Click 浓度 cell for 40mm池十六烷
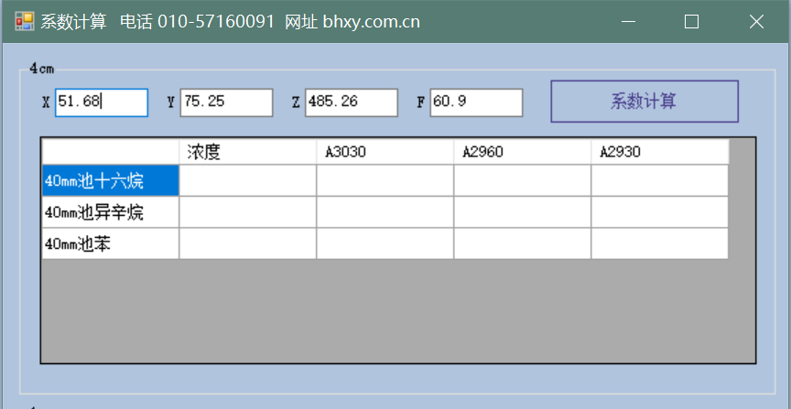791x409 pixels. point(247,181)
